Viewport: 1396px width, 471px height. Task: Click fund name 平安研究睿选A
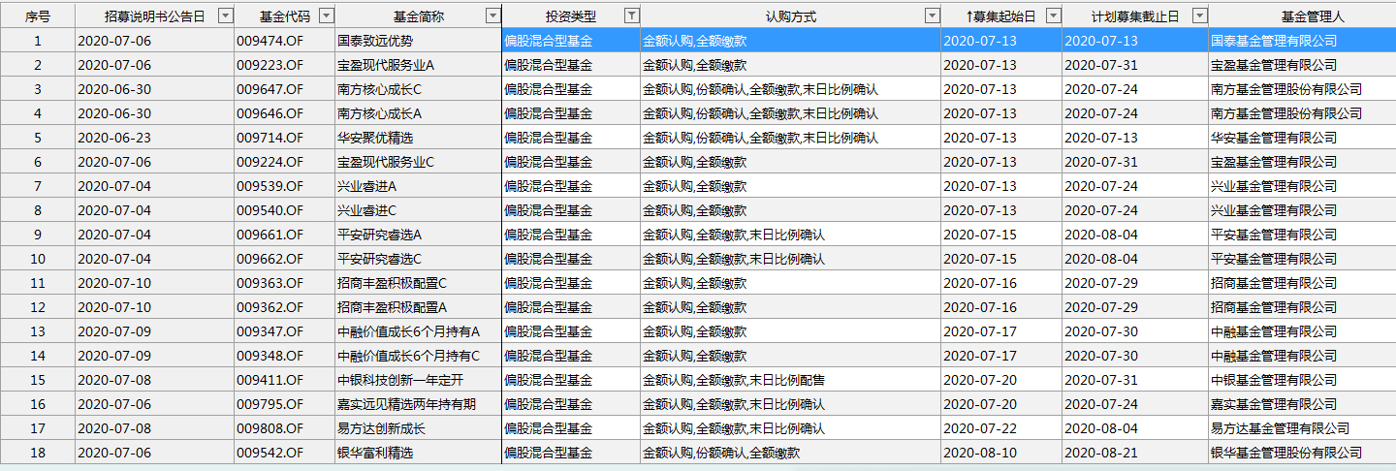pyautogui.click(x=380, y=235)
